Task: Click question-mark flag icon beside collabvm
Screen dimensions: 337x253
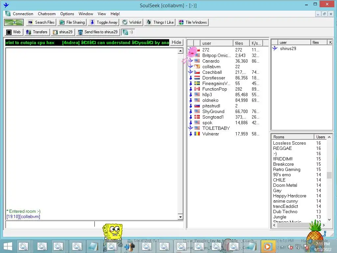Action: [197, 67]
